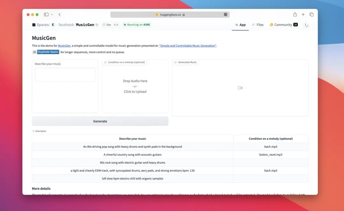Click the huggingface.co address bar
344x211 pixels.
tap(170, 14)
